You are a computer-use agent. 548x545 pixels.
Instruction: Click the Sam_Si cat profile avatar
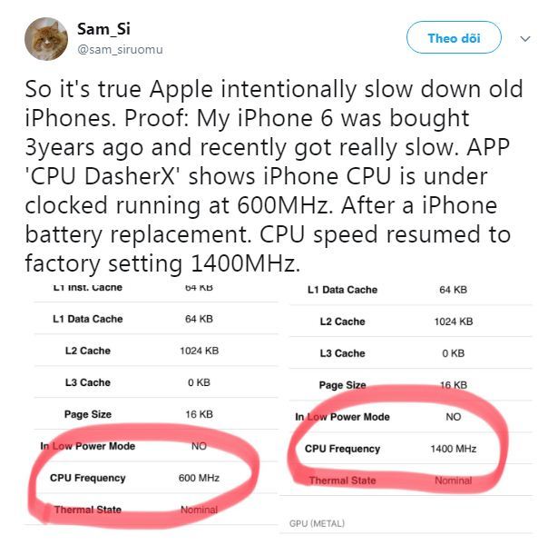coord(45,38)
